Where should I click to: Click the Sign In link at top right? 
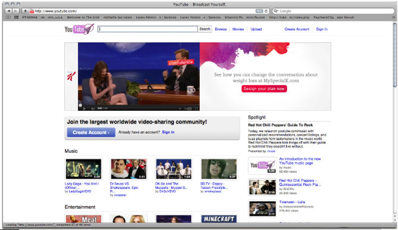pyautogui.click(x=322, y=29)
